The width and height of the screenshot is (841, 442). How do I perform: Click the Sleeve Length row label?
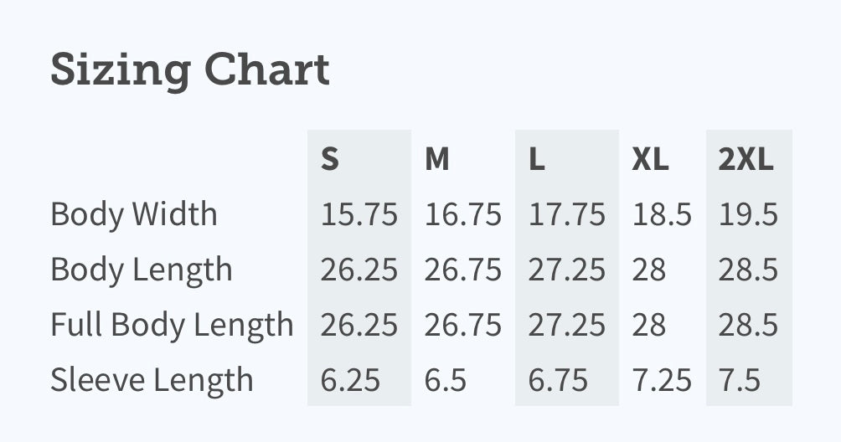(x=152, y=380)
